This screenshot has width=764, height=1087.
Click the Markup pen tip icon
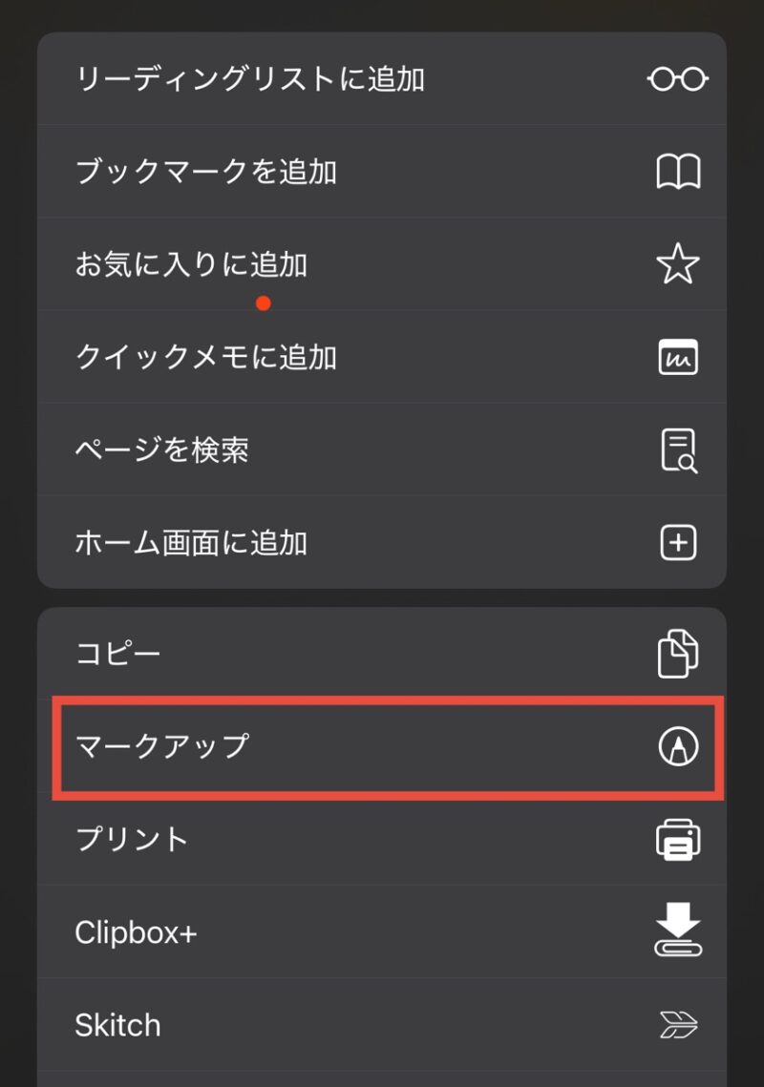click(x=678, y=746)
